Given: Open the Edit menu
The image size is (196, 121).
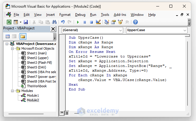Looking at the screenshot, I should (x=27, y=15).
